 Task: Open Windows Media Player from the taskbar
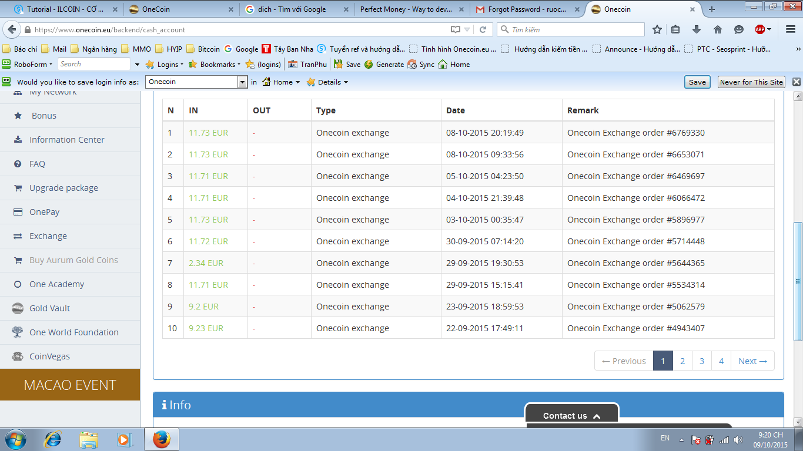(x=123, y=439)
